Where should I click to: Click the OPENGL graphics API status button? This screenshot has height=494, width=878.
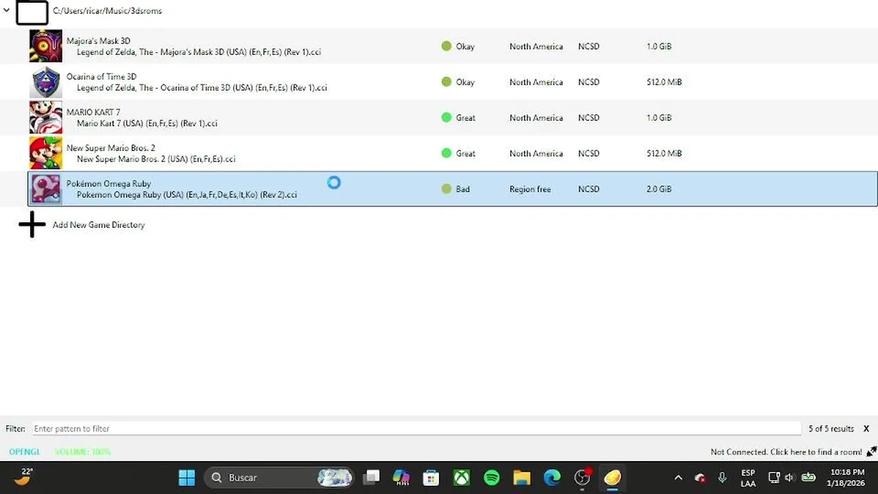[x=25, y=452]
